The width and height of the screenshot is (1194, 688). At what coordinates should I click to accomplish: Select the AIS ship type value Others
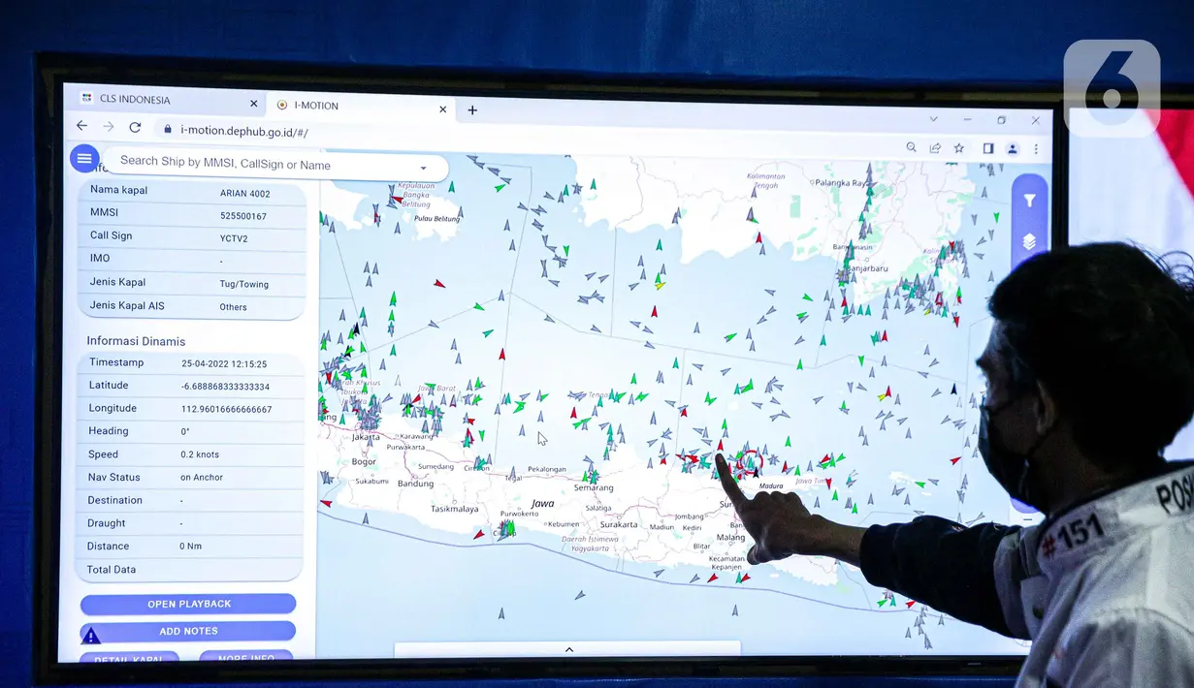coord(233,307)
